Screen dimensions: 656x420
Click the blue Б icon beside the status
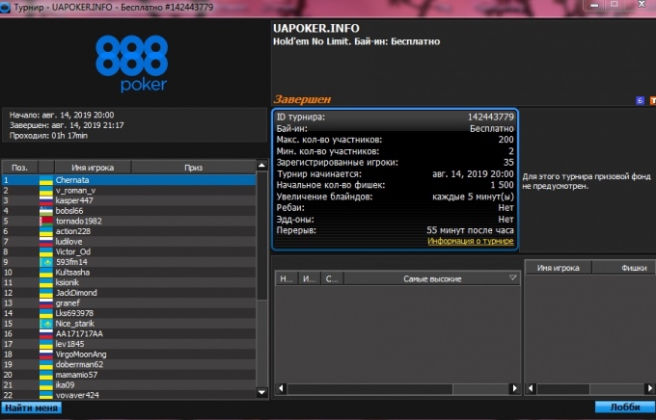coord(640,100)
